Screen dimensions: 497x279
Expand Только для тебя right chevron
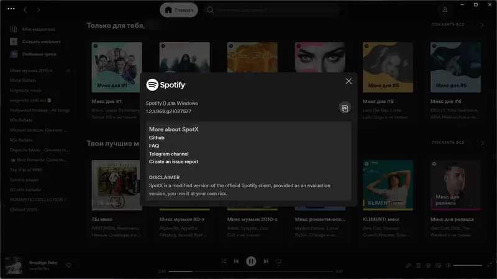482,25
